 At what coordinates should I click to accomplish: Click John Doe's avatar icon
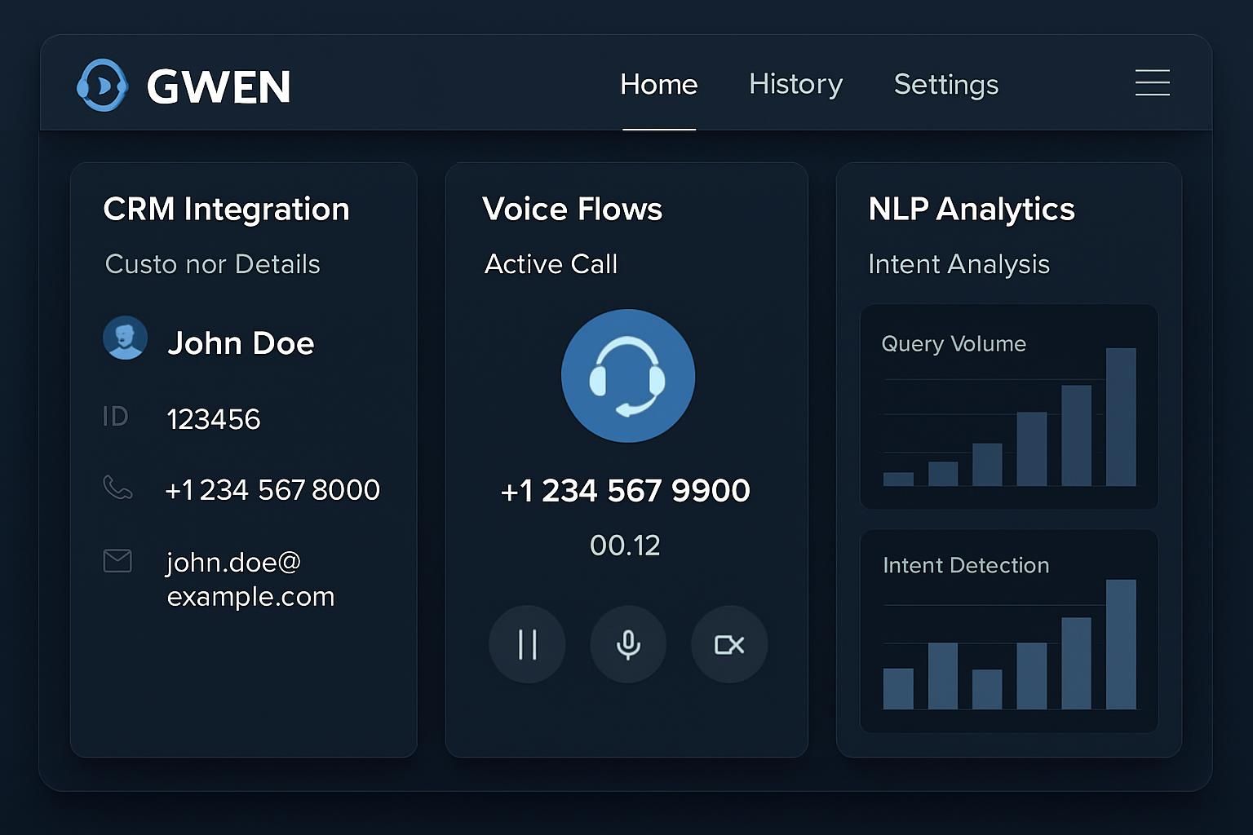(x=125, y=338)
